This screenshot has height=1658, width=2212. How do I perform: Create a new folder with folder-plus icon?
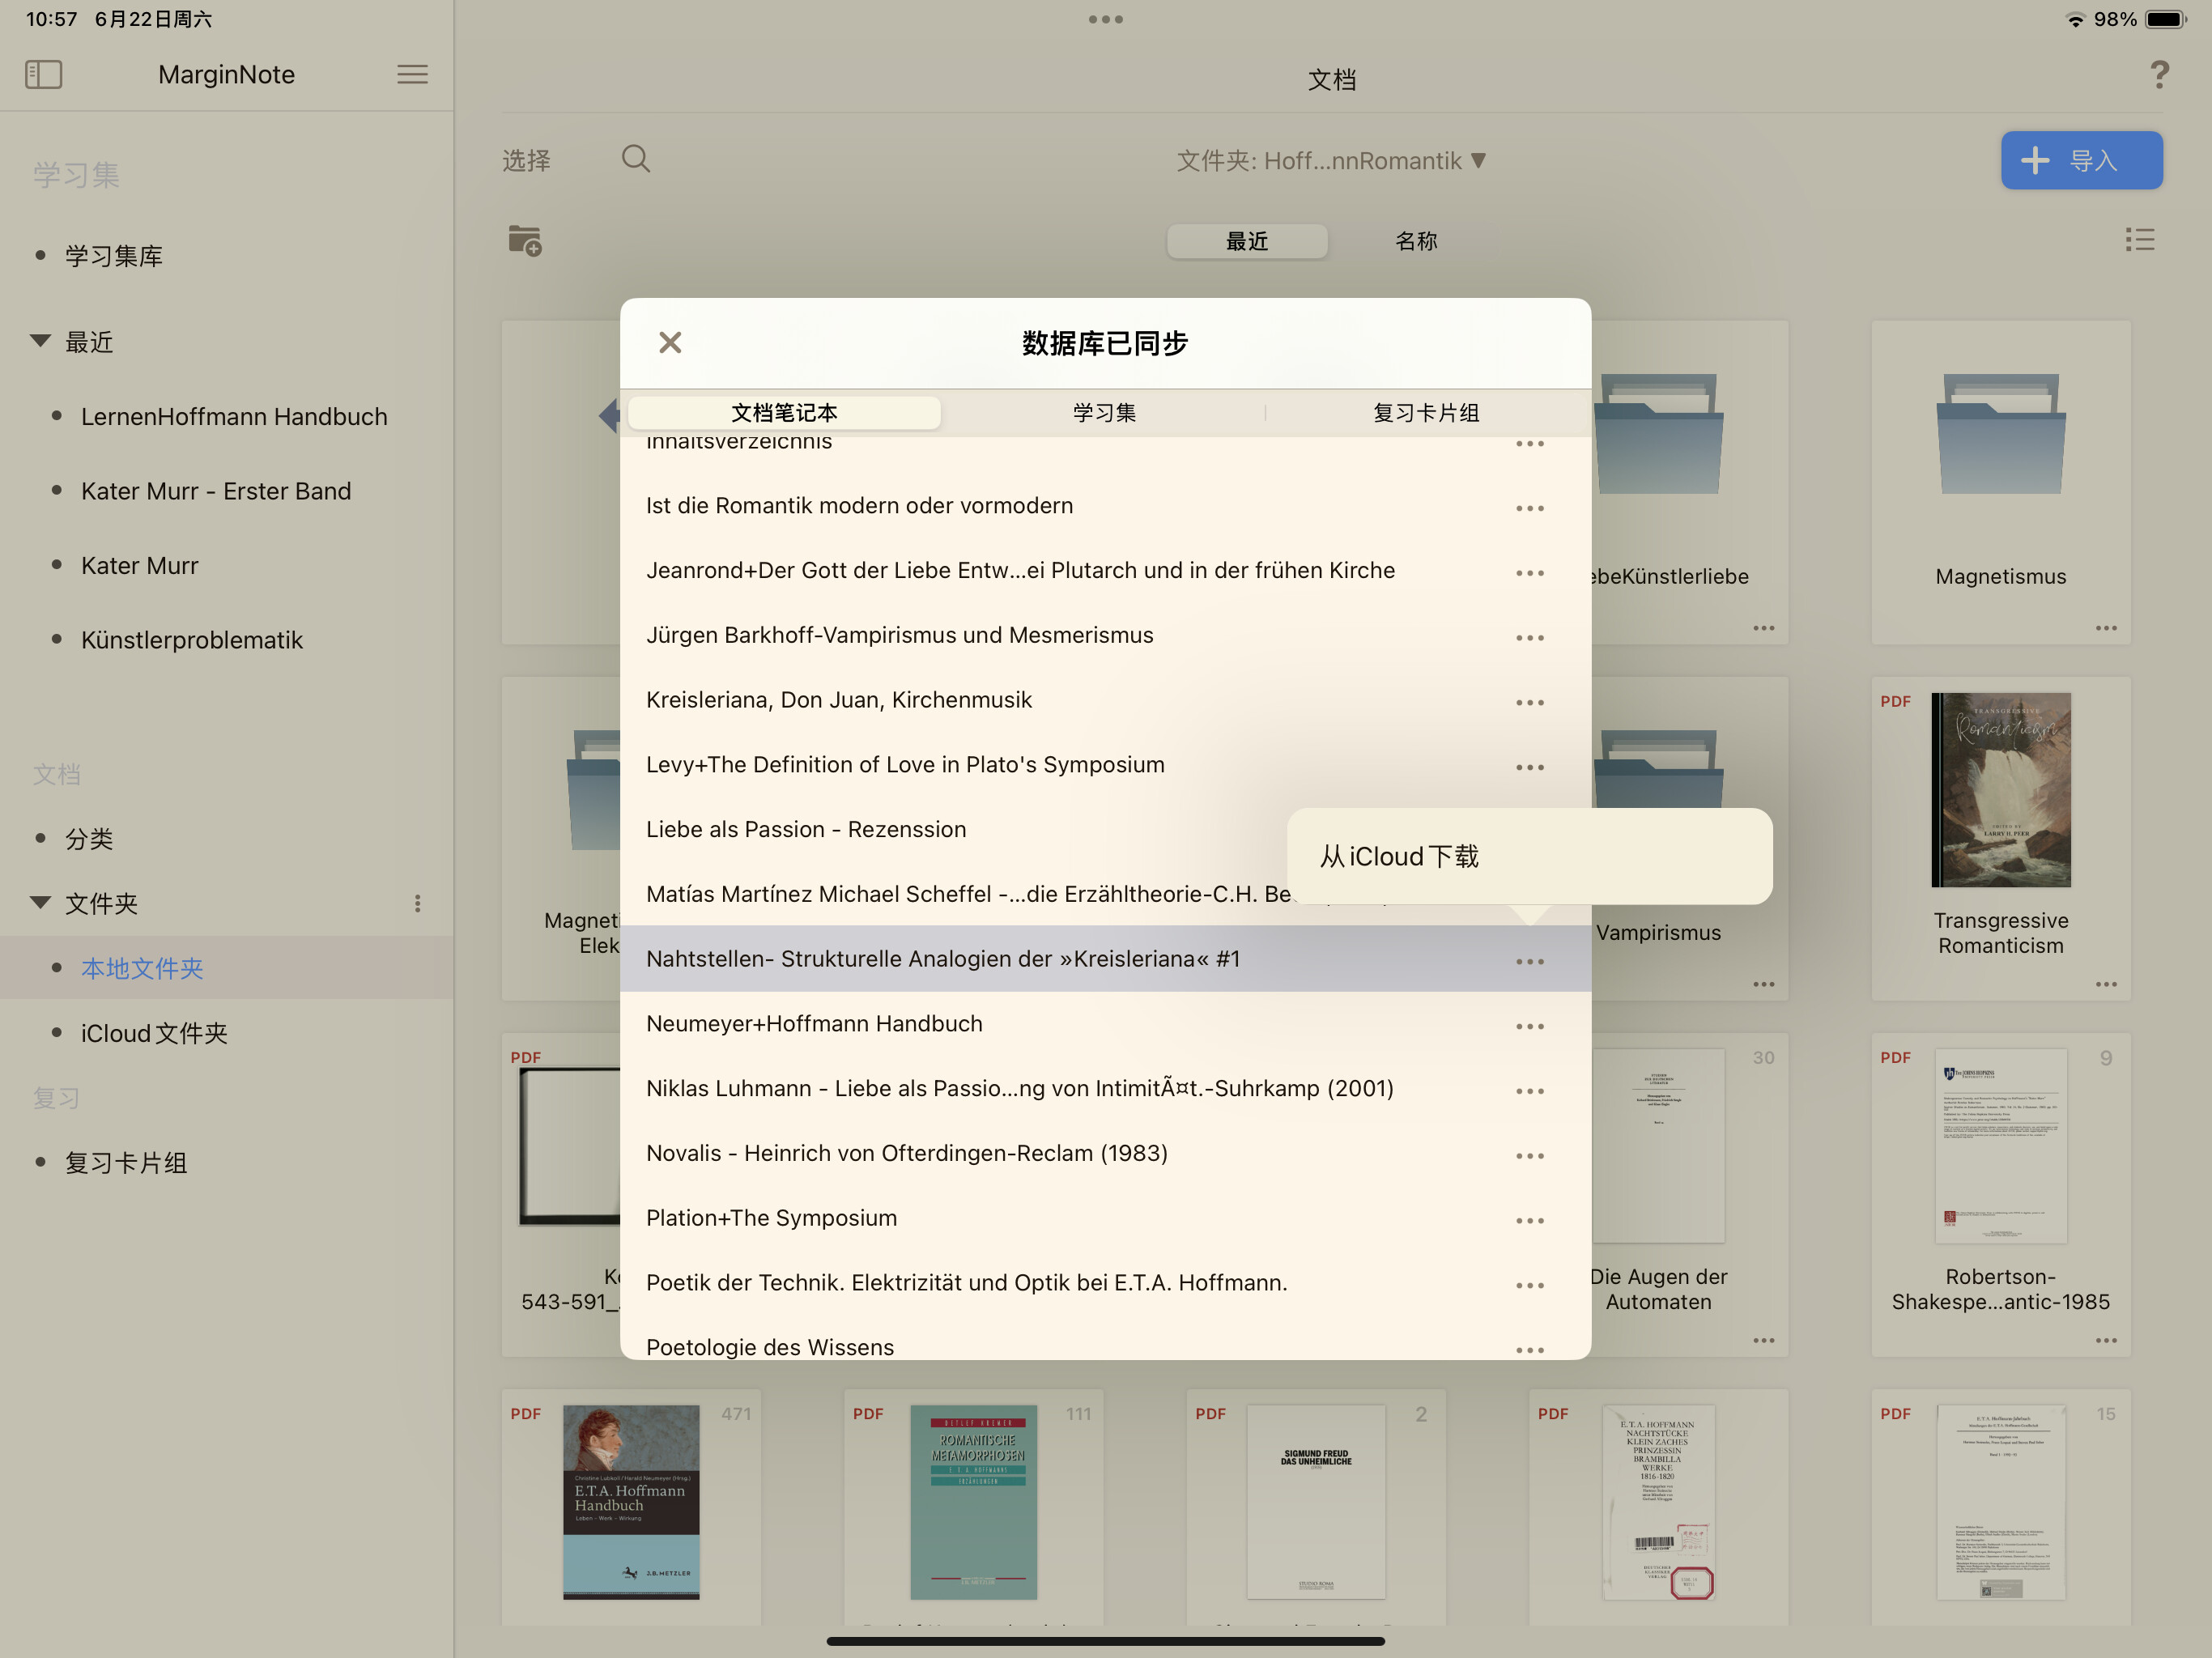525,240
